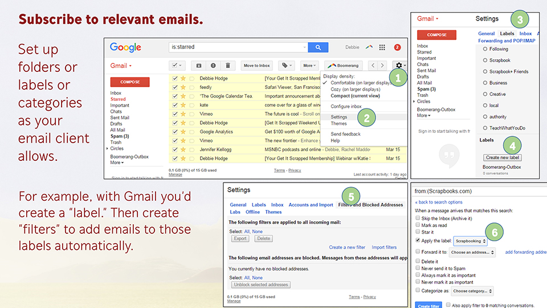Image resolution: width=547 pixels, height=308 pixels.
Task: Open the labels tag icon in toolbar
Action: (287, 65)
